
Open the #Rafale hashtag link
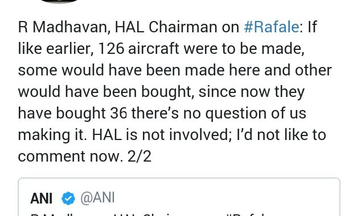(272, 27)
